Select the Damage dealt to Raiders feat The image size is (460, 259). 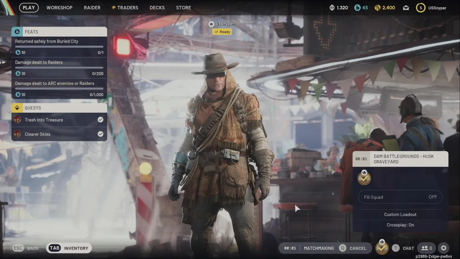click(x=59, y=68)
